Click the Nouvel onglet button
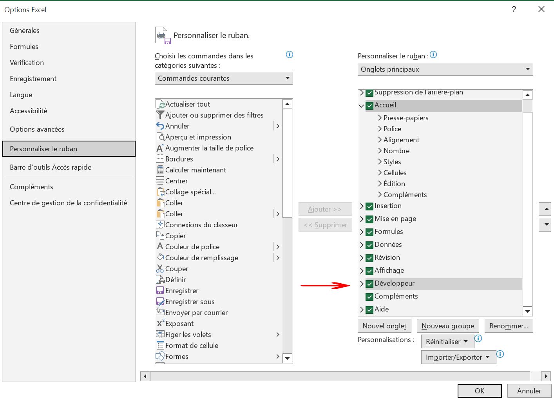The height and width of the screenshot is (402, 554). 384,326
